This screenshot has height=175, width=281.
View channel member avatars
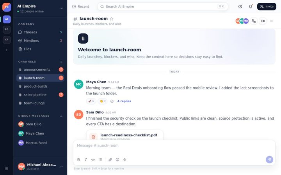point(242,21)
